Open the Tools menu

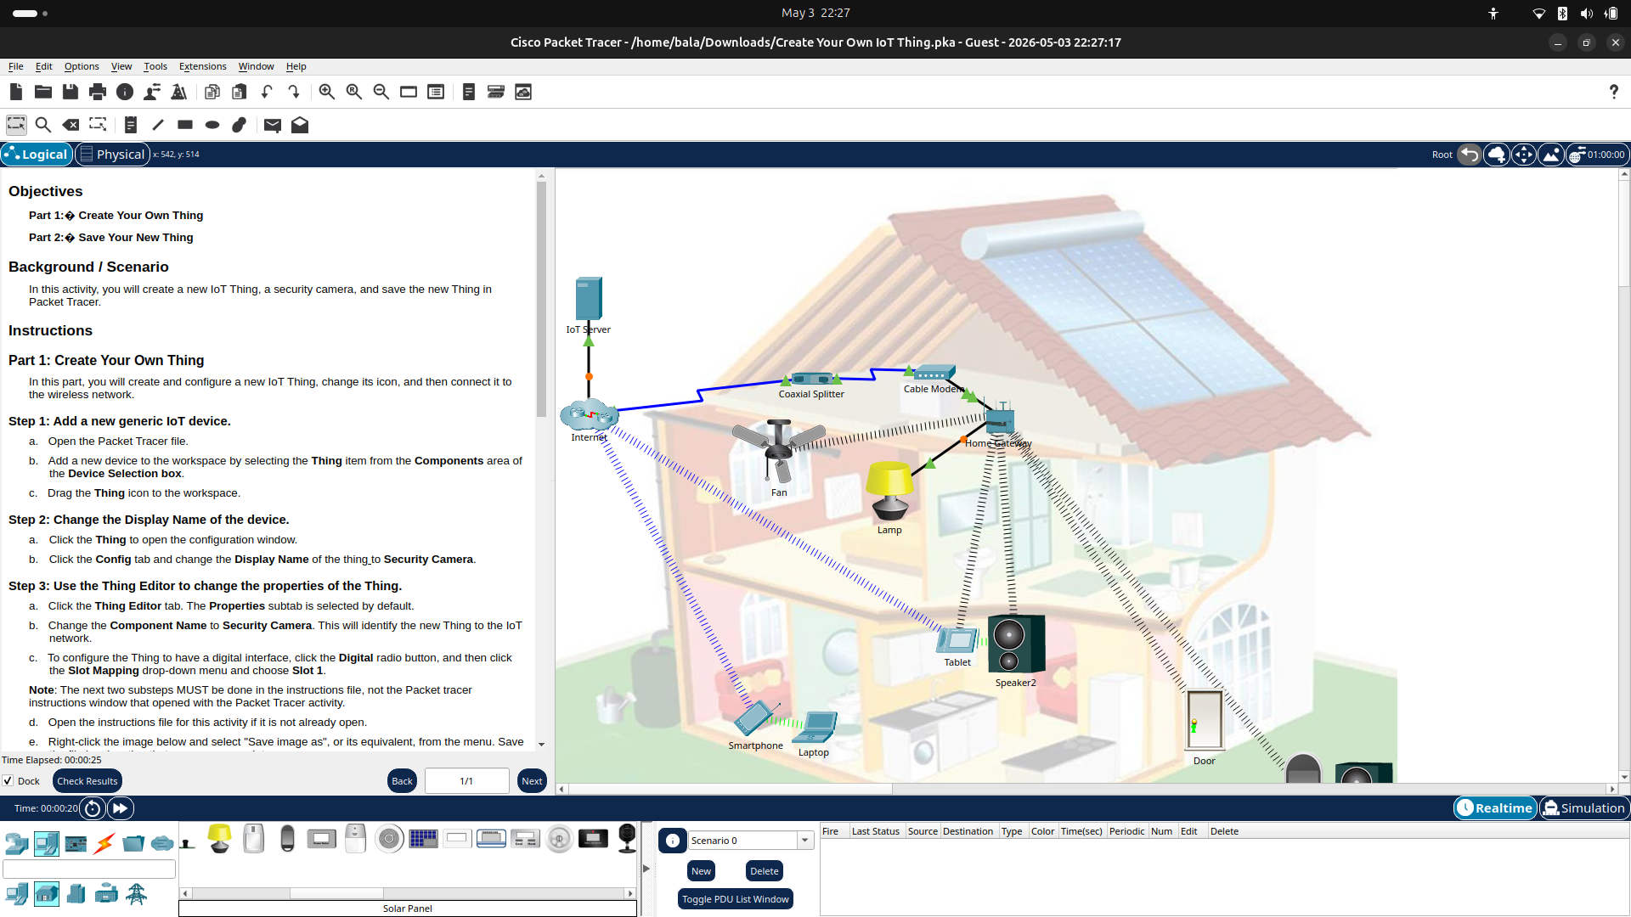(x=155, y=66)
